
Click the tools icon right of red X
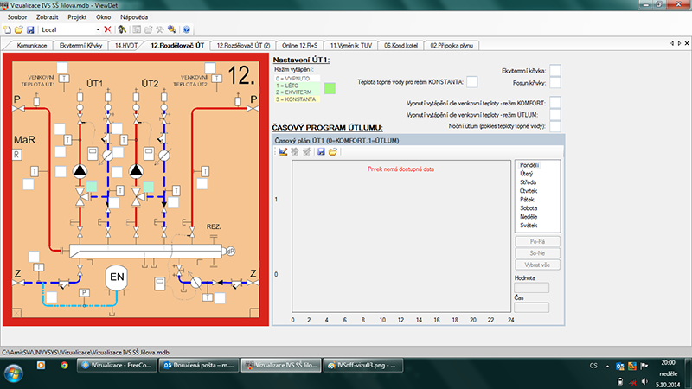coord(122,29)
